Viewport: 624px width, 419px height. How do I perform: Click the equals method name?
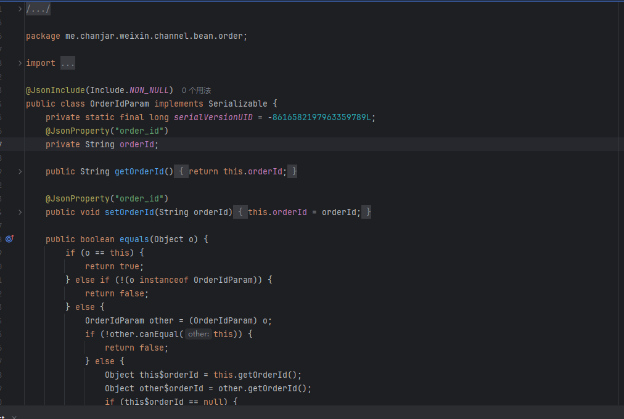coord(134,239)
